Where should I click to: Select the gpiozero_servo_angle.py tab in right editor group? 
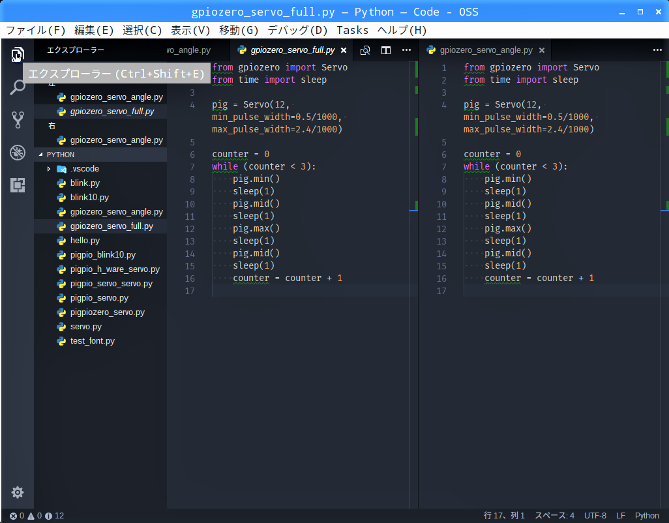pyautogui.click(x=484, y=50)
